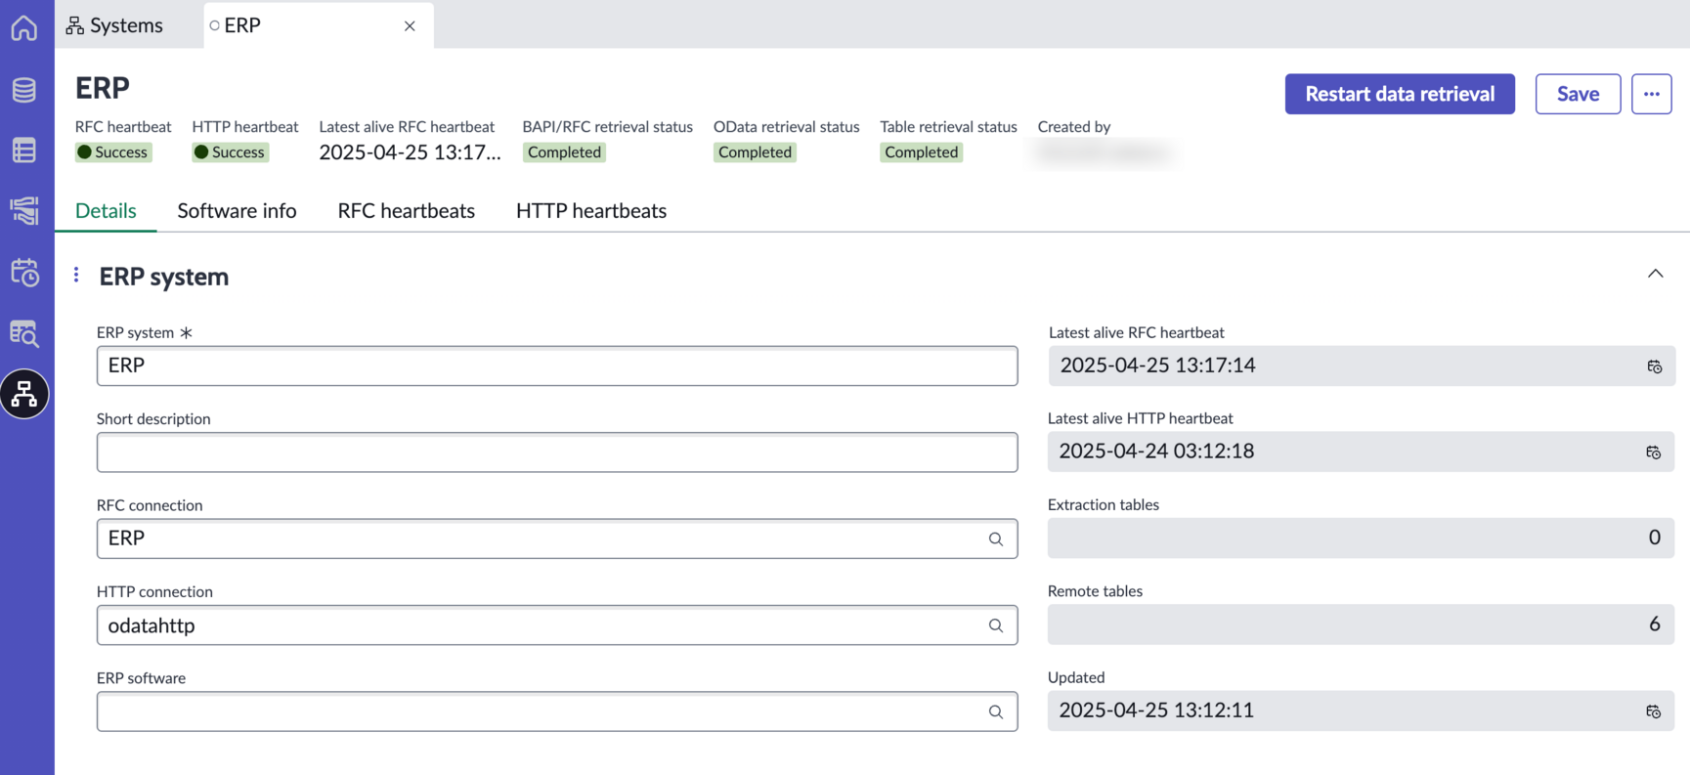Image resolution: width=1690 pixels, height=775 pixels.
Task: Open the HTTP heartbeats tab
Action: click(591, 211)
